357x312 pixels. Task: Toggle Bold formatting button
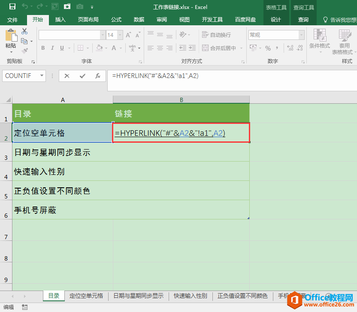(43, 48)
